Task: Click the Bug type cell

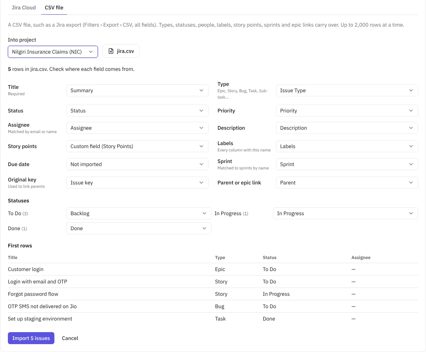Action: (219, 306)
